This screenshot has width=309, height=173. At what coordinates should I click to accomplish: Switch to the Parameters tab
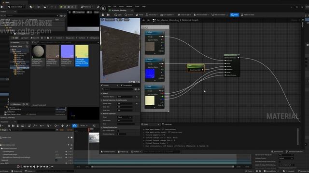pos(126,86)
